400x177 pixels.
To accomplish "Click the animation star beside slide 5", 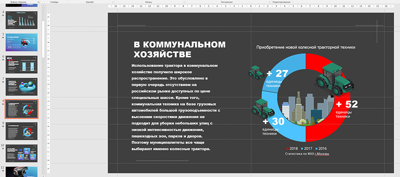I will [3, 37].
